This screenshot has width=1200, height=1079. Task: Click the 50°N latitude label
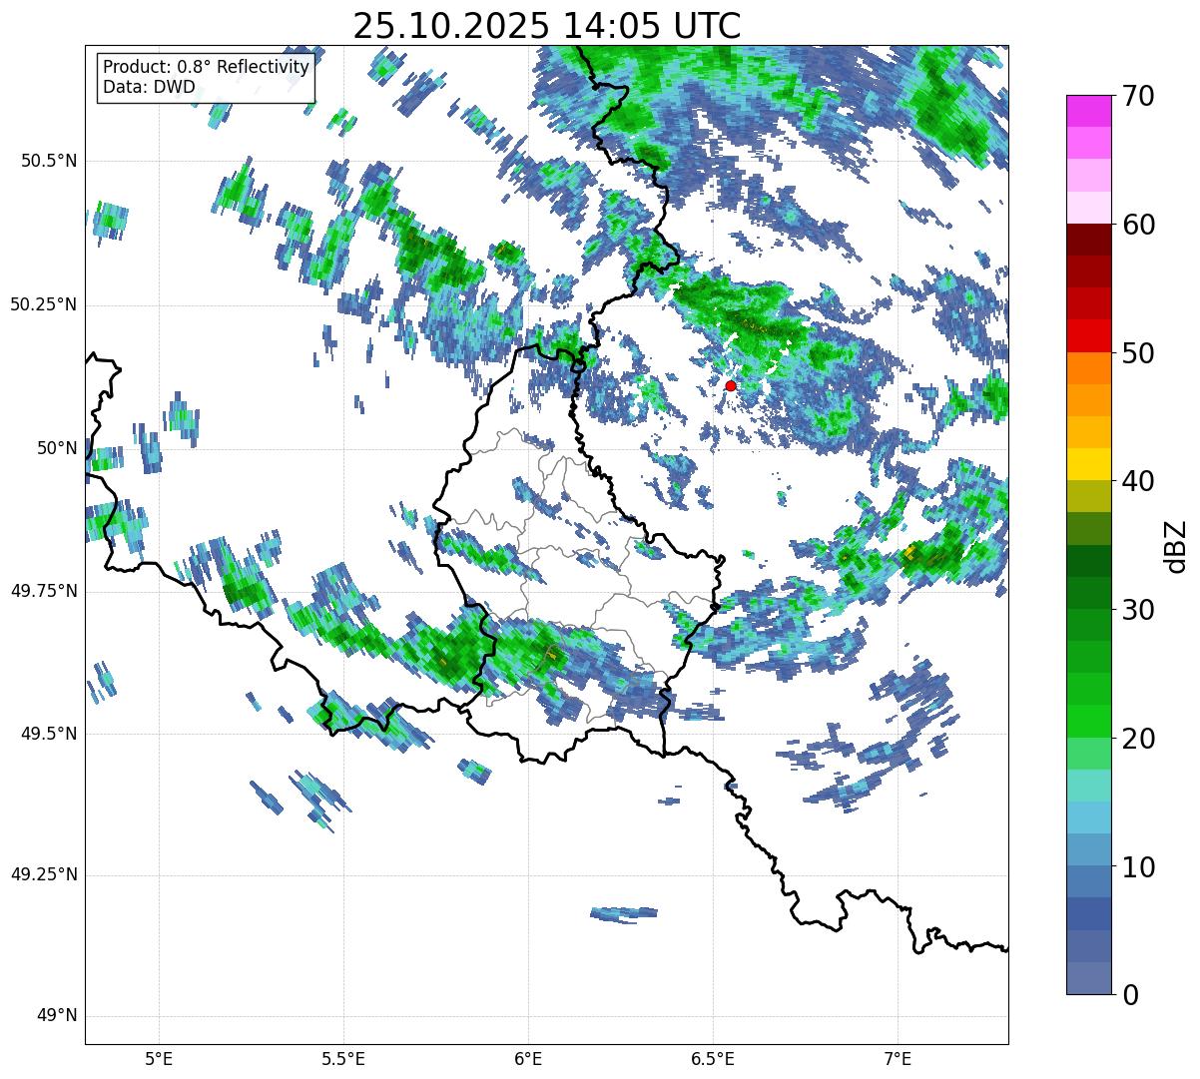pyautogui.click(x=57, y=448)
